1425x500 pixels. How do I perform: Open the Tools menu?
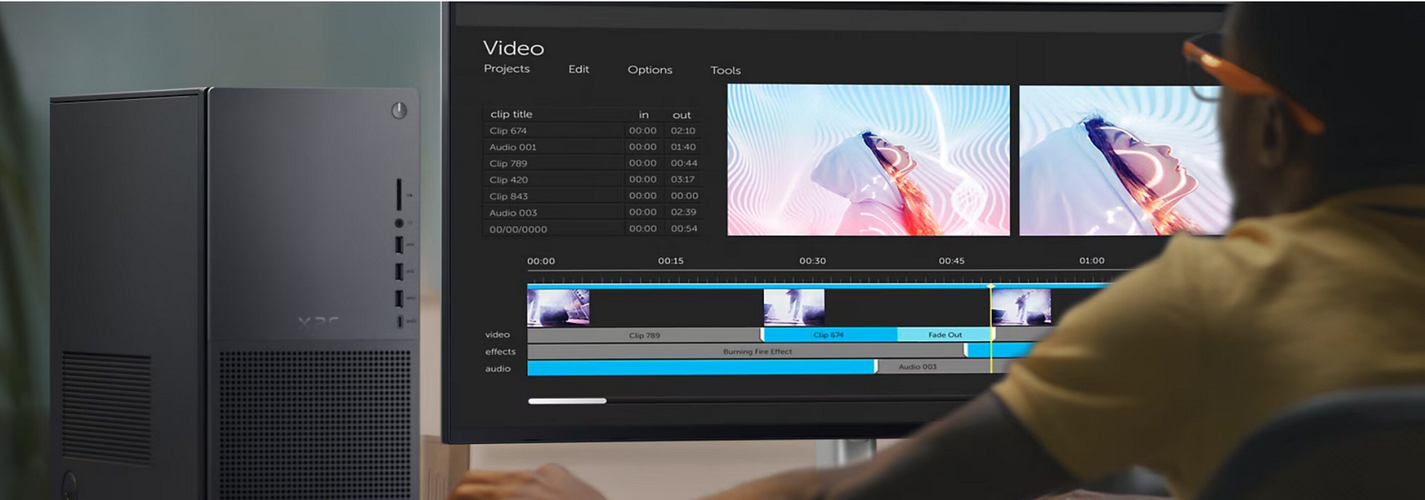tap(725, 70)
